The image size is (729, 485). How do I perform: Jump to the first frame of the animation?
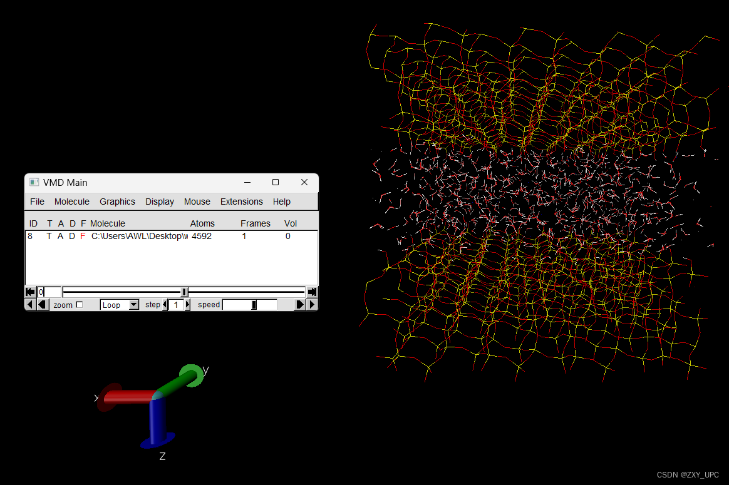click(30, 292)
